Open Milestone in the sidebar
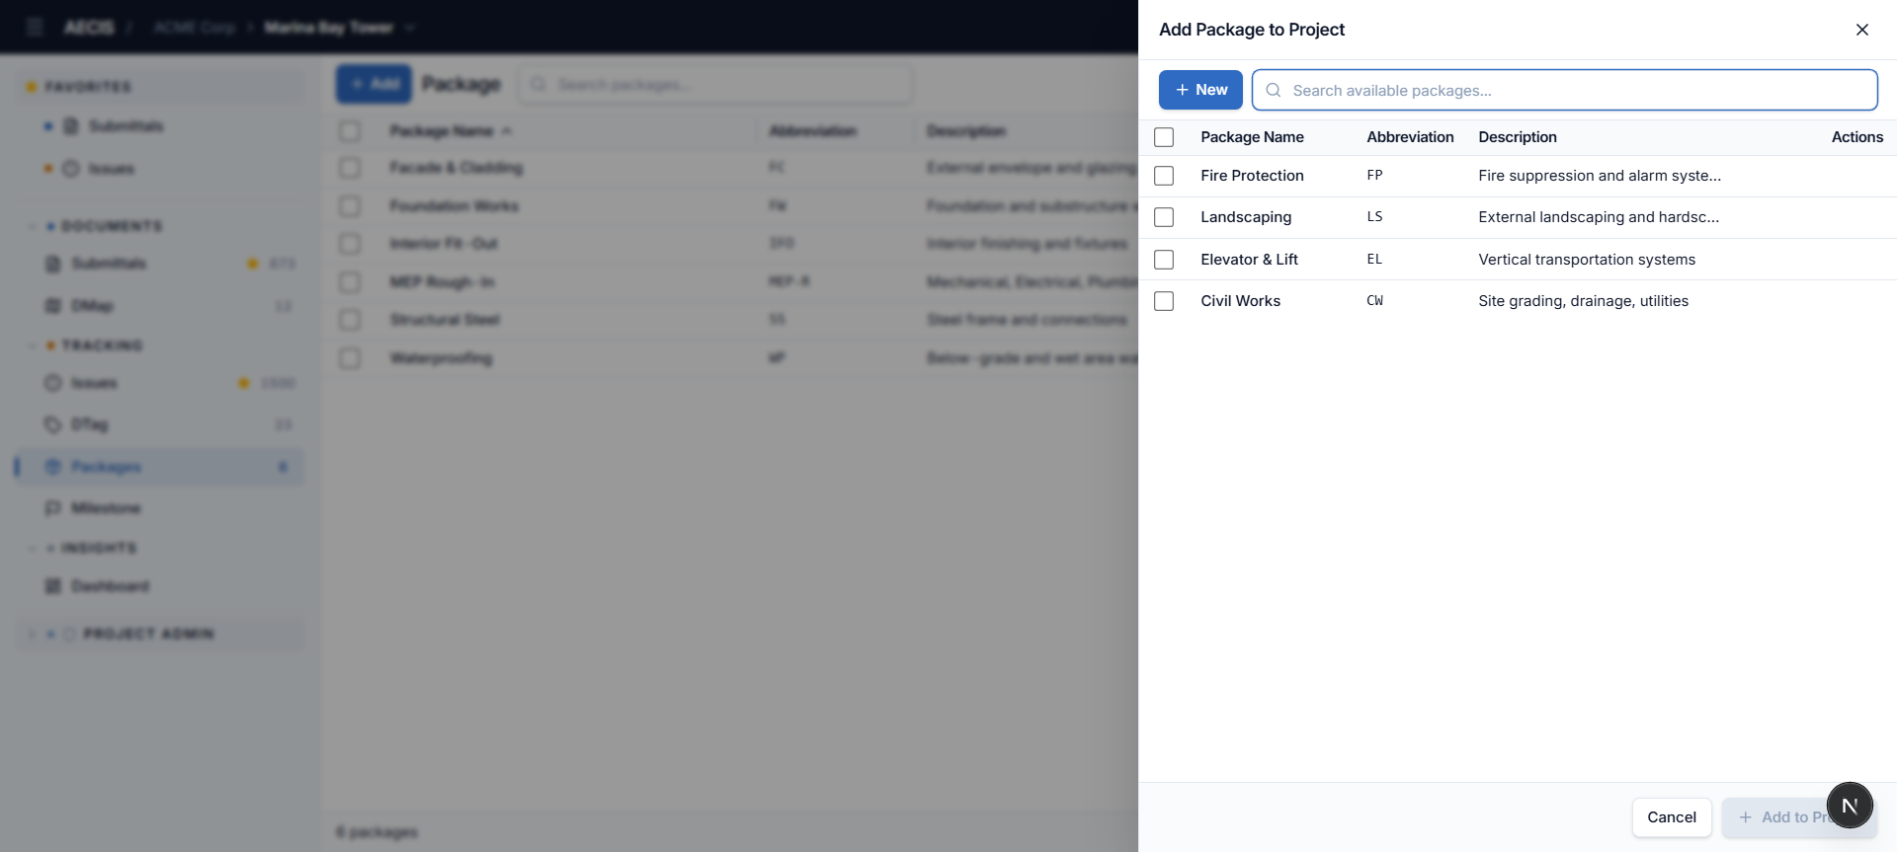 [x=106, y=508]
